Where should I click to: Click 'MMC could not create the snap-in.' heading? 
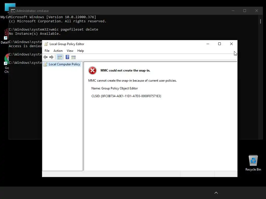pyautogui.click(x=125, y=70)
